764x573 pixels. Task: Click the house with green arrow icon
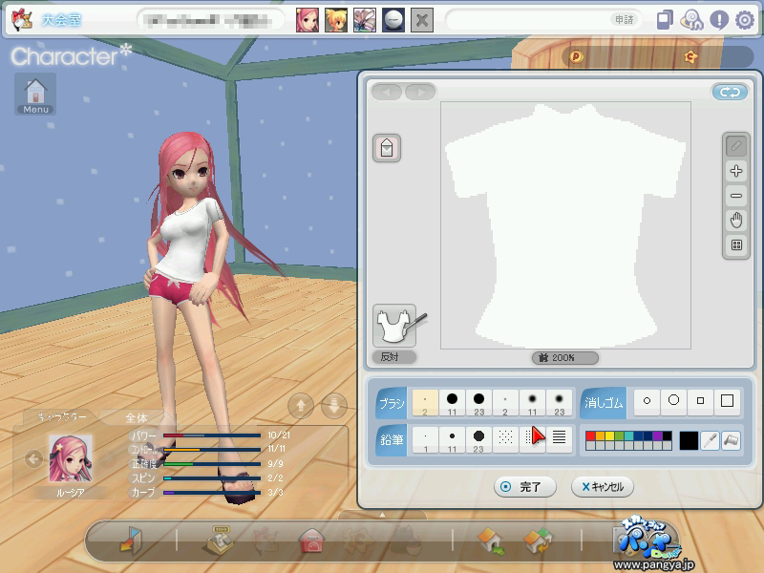(x=492, y=541)
